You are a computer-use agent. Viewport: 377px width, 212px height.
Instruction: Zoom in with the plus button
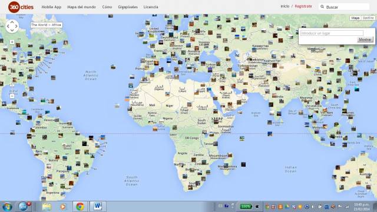click(x=12, y=42)
